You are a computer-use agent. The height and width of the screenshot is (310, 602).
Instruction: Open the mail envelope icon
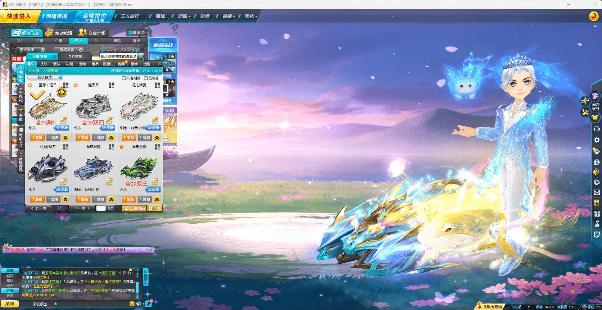point(596,192)
